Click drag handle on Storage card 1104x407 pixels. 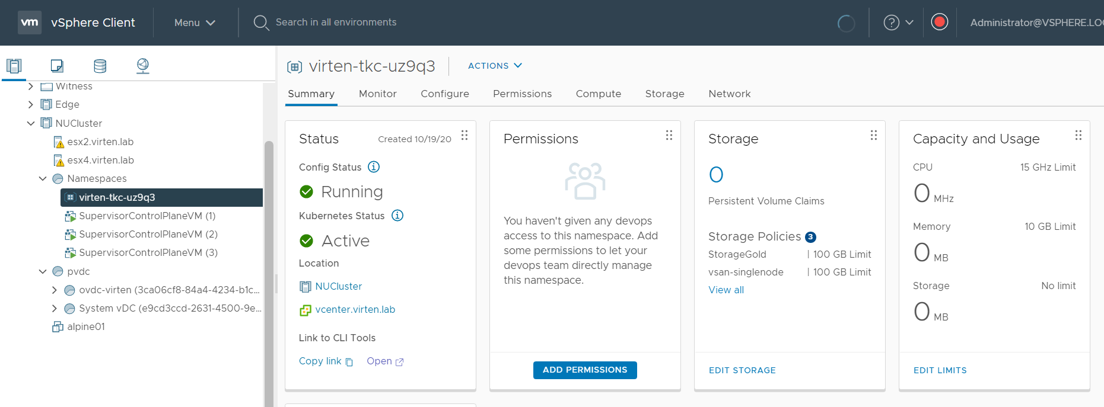(x=874, y=135)
